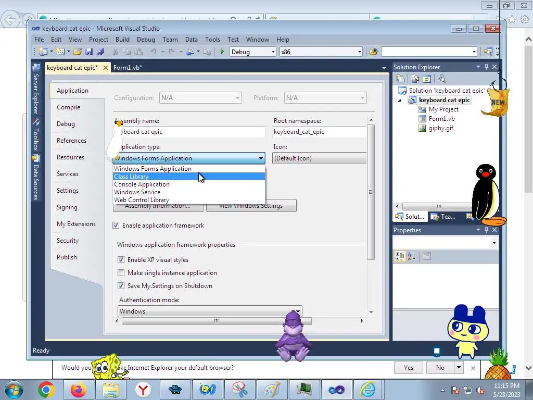The image size is (533, 400).
Task: Open the Authentication mode Windows dropdown
Action: click(x=210, y=311)
